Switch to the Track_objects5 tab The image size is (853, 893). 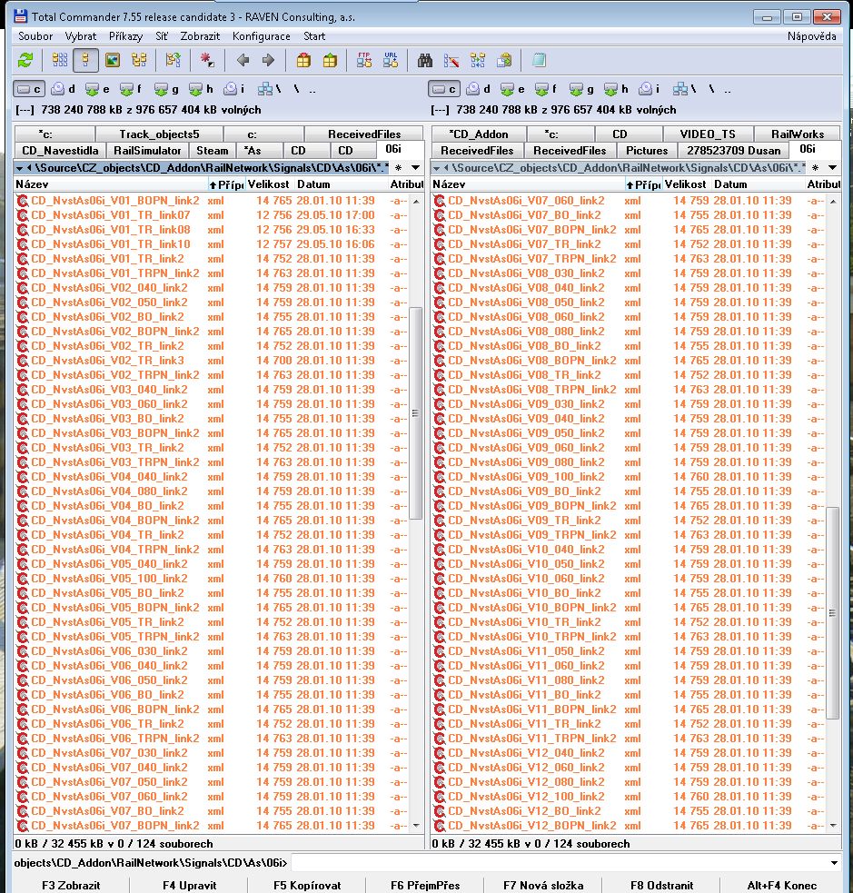pyautogui.click(x=160, y=134)
